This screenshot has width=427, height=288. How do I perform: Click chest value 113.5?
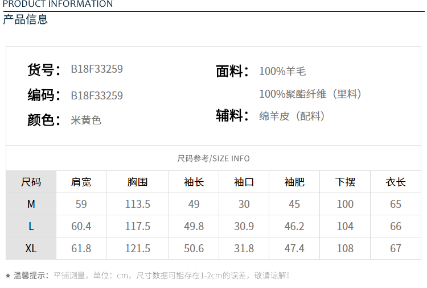[x=138, y=204]
